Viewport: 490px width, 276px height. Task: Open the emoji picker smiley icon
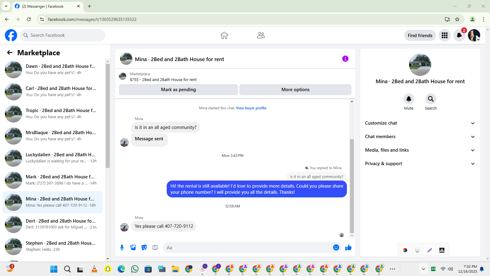pyautogui.click(x=336, y=247)
